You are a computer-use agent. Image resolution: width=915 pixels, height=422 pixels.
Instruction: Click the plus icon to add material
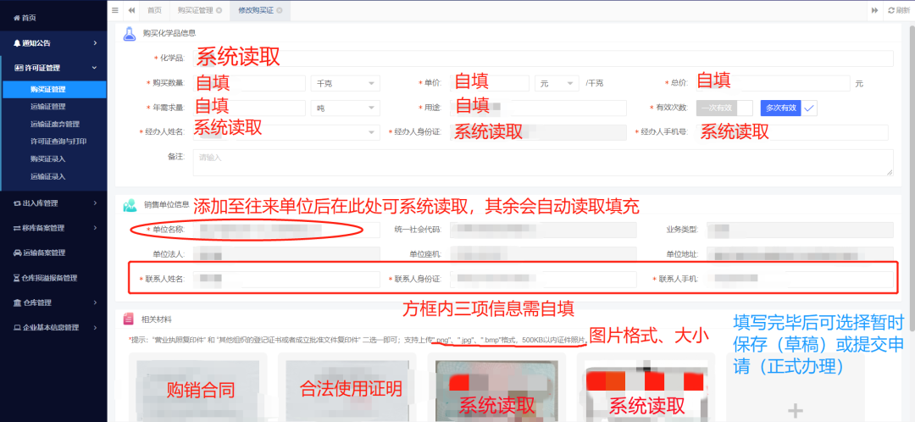tap(795, 410)
